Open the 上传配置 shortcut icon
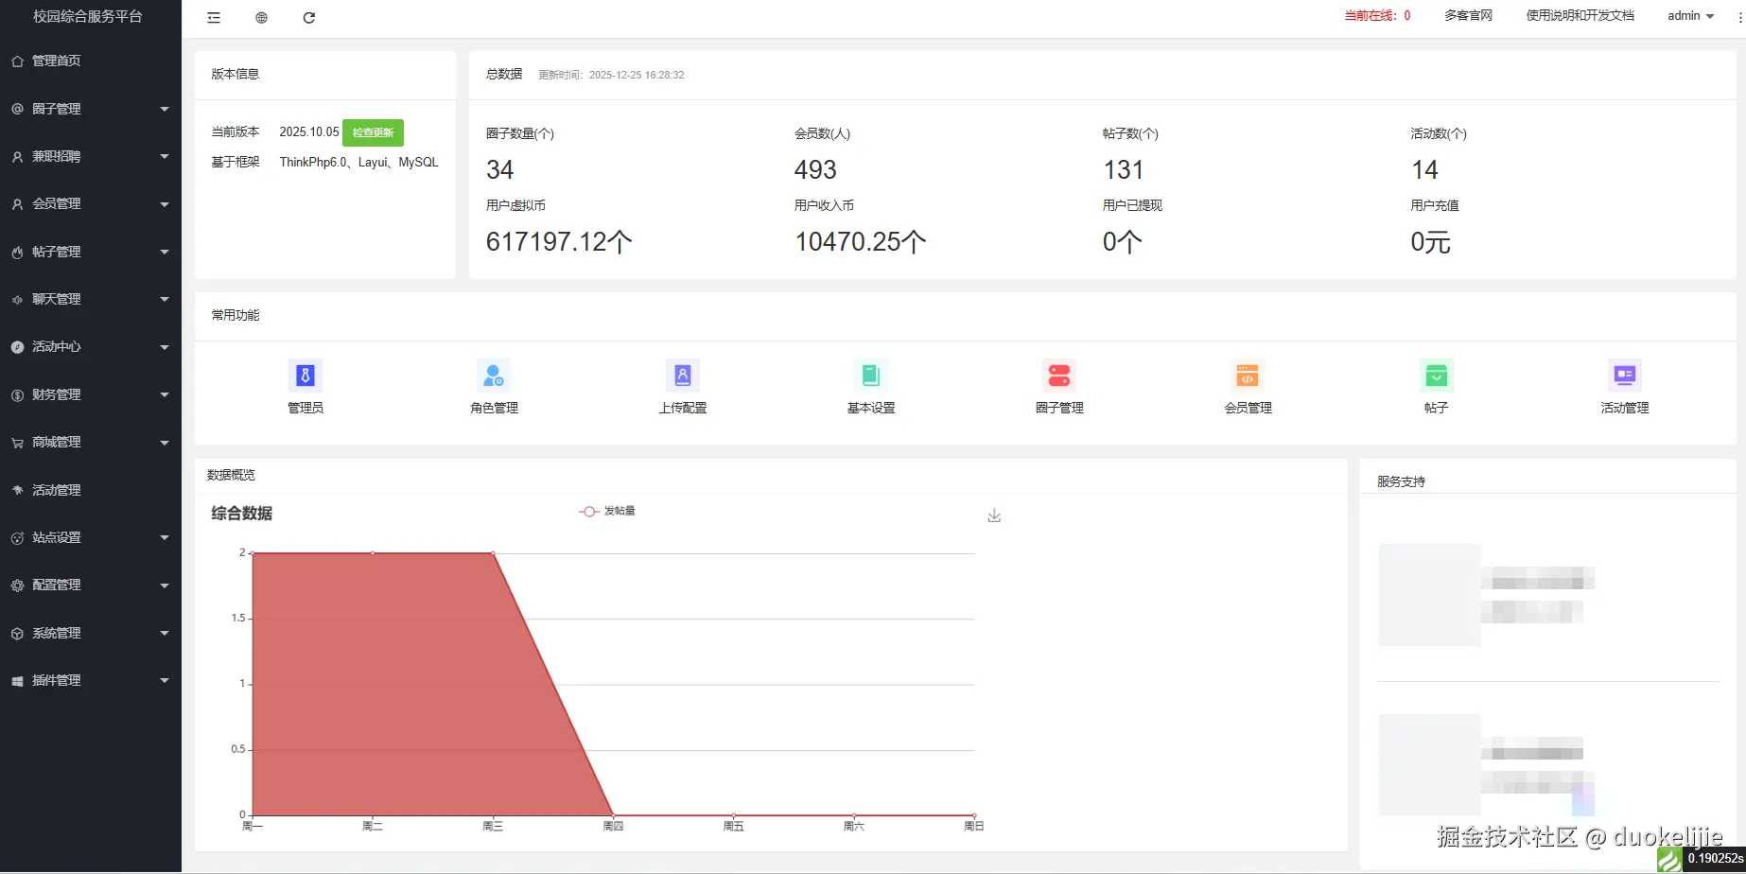The image size is (1746, 874). point(682,376)
